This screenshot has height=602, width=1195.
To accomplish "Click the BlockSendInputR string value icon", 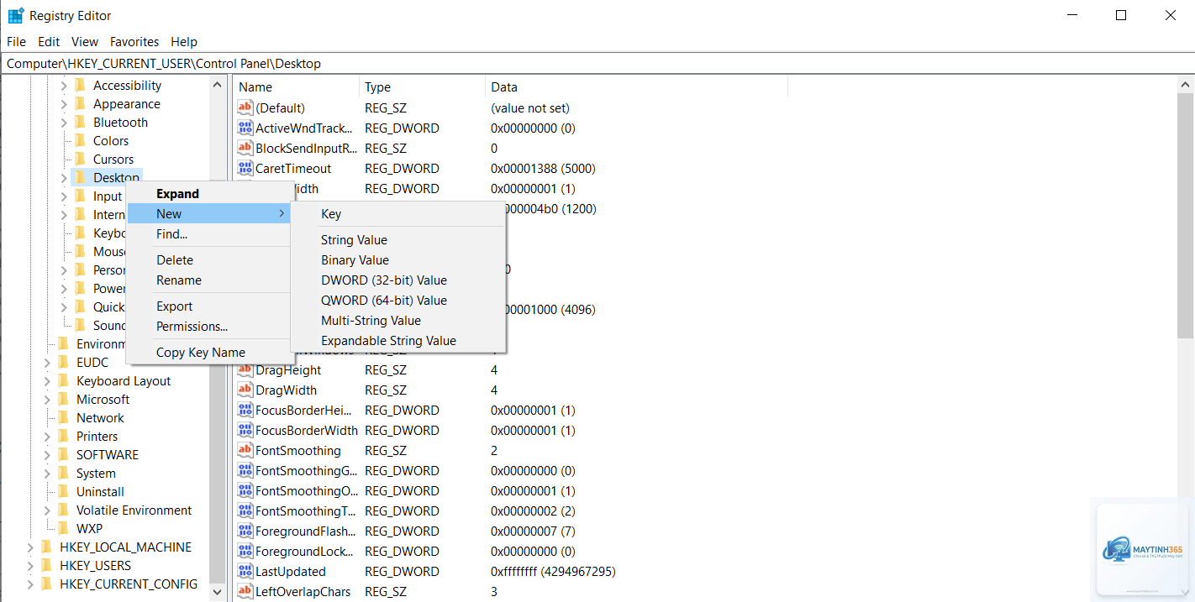I will (x=245, y=148).
